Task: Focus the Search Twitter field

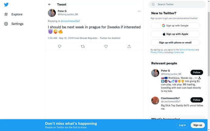Action: coord(179,5)
